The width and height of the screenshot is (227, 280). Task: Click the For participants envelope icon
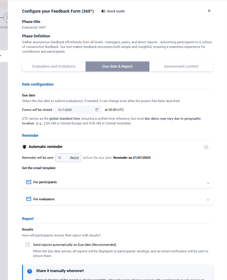[x=29, y=182]
